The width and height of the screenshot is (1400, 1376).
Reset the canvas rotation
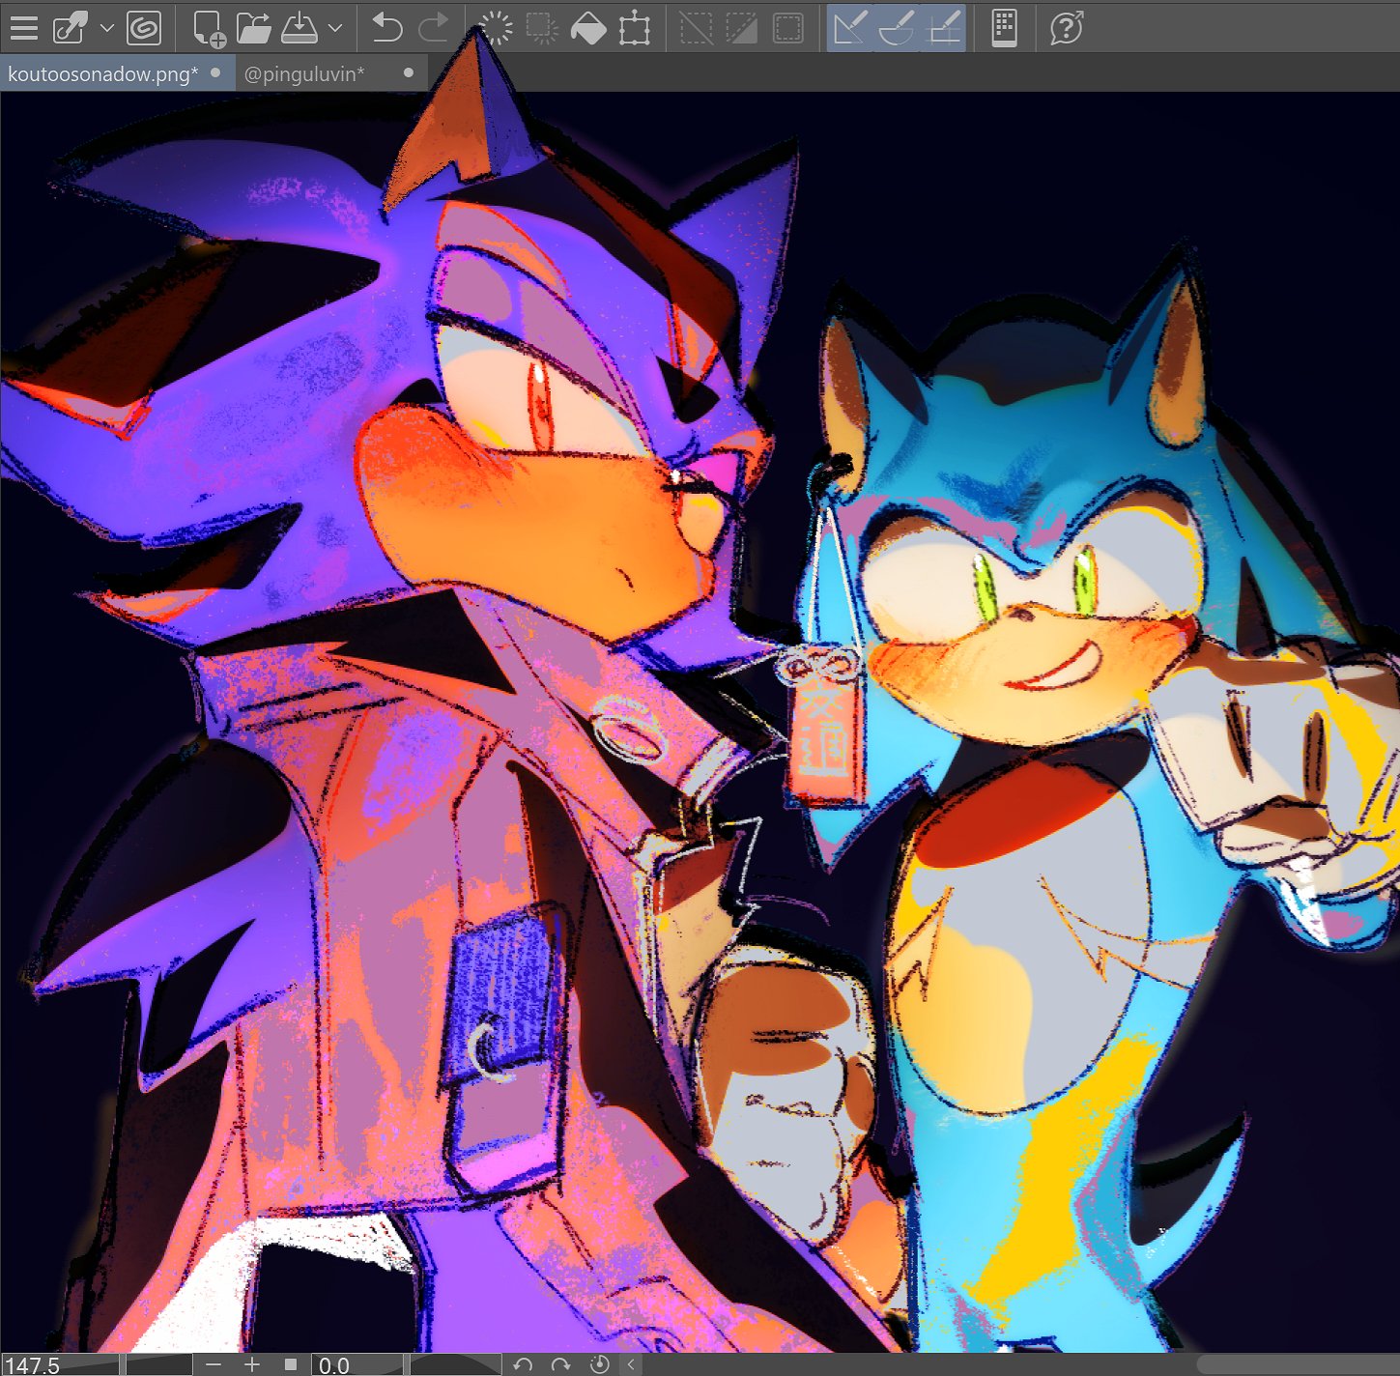click(x=599, y=1364)
